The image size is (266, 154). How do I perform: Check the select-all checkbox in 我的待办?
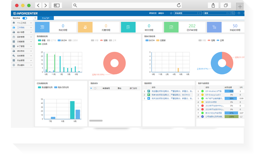coord(95,88)
